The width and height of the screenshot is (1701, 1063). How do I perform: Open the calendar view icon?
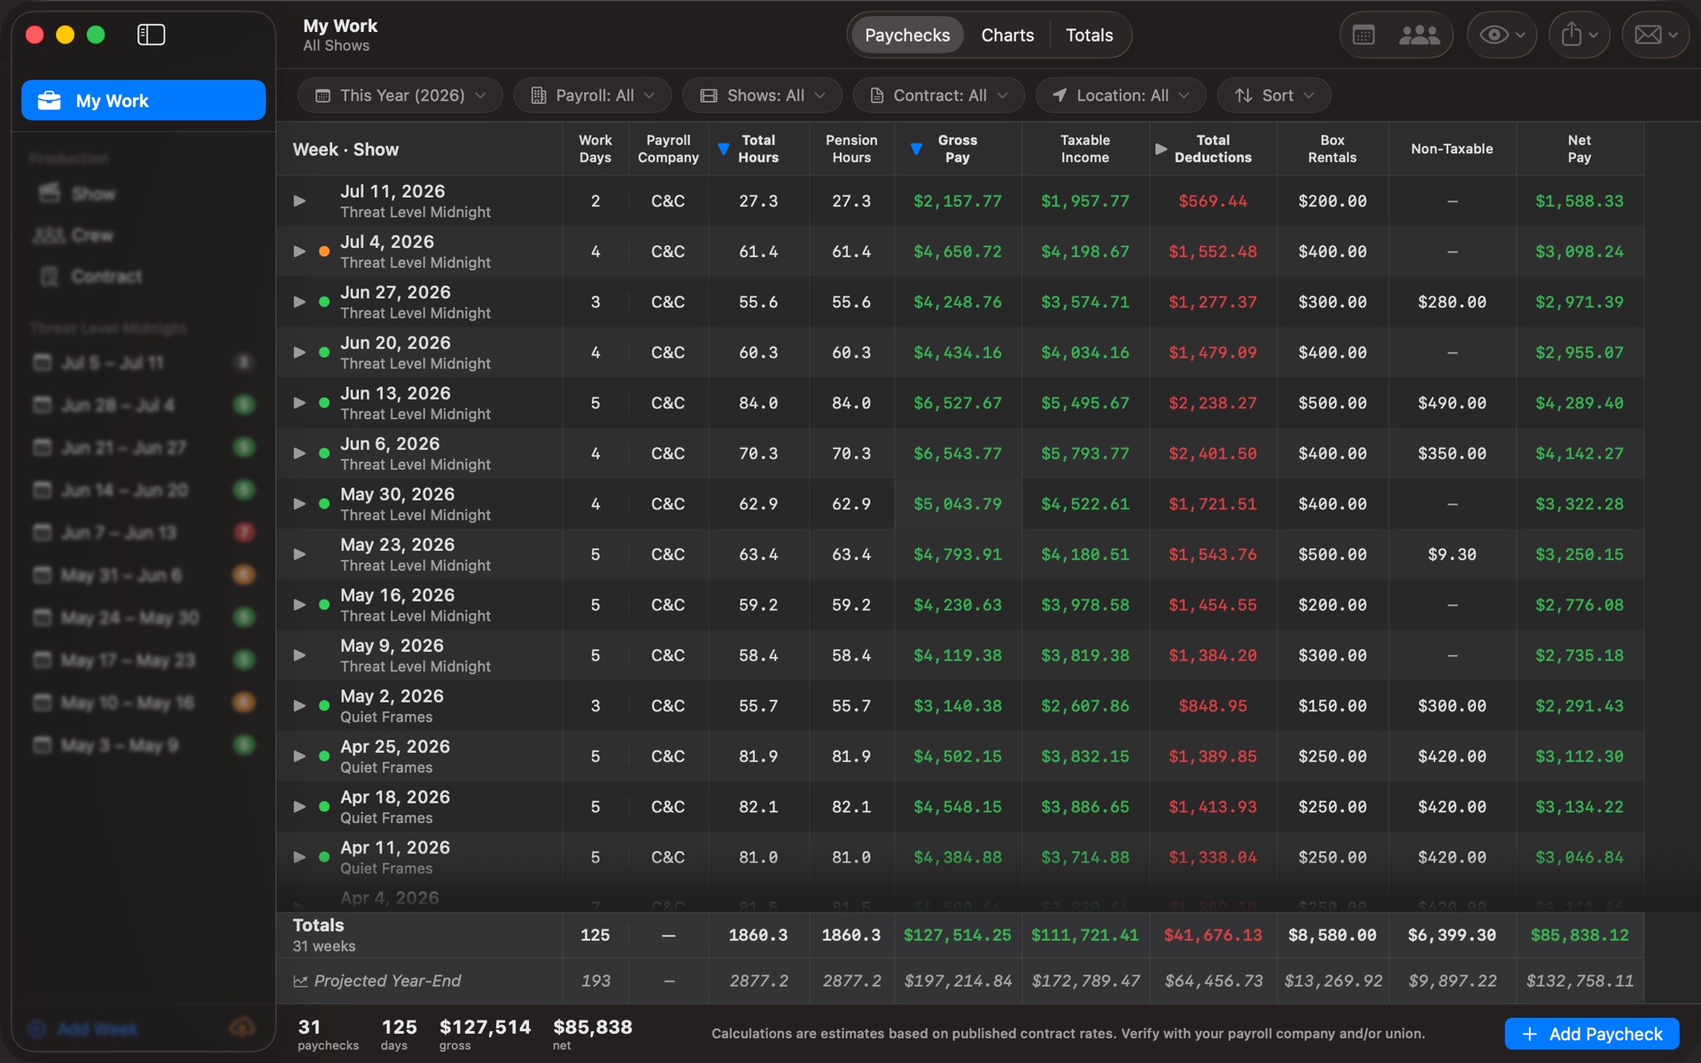[1363, 35]
